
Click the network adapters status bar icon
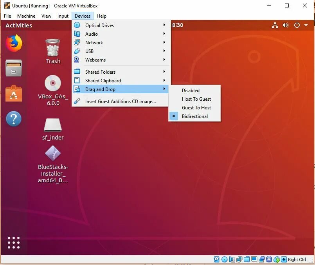coord(239,260)
